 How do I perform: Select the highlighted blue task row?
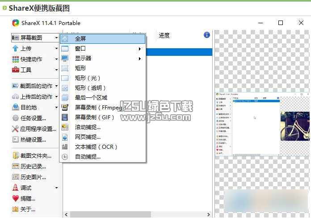tap(179, 52)
